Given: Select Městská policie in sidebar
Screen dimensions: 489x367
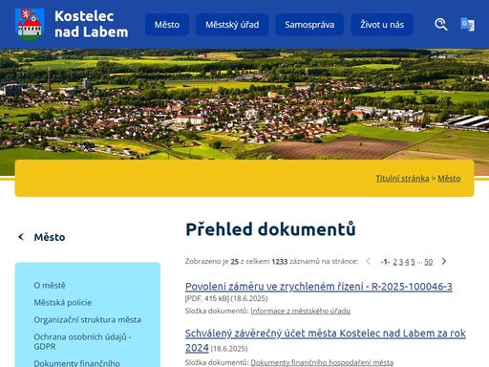Looking at the screenshot, I should [63, 303].
